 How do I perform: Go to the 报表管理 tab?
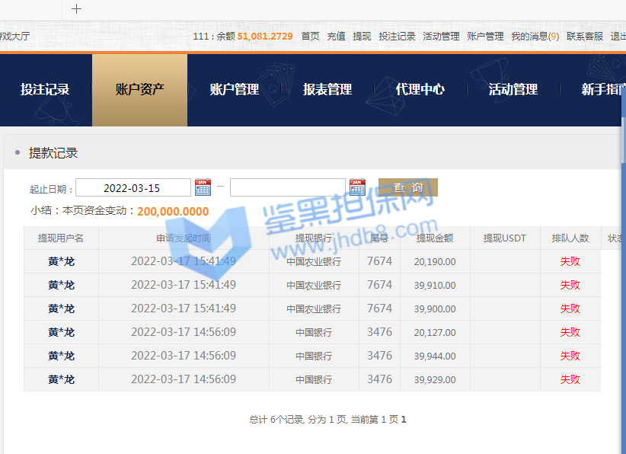pos(327,90)
